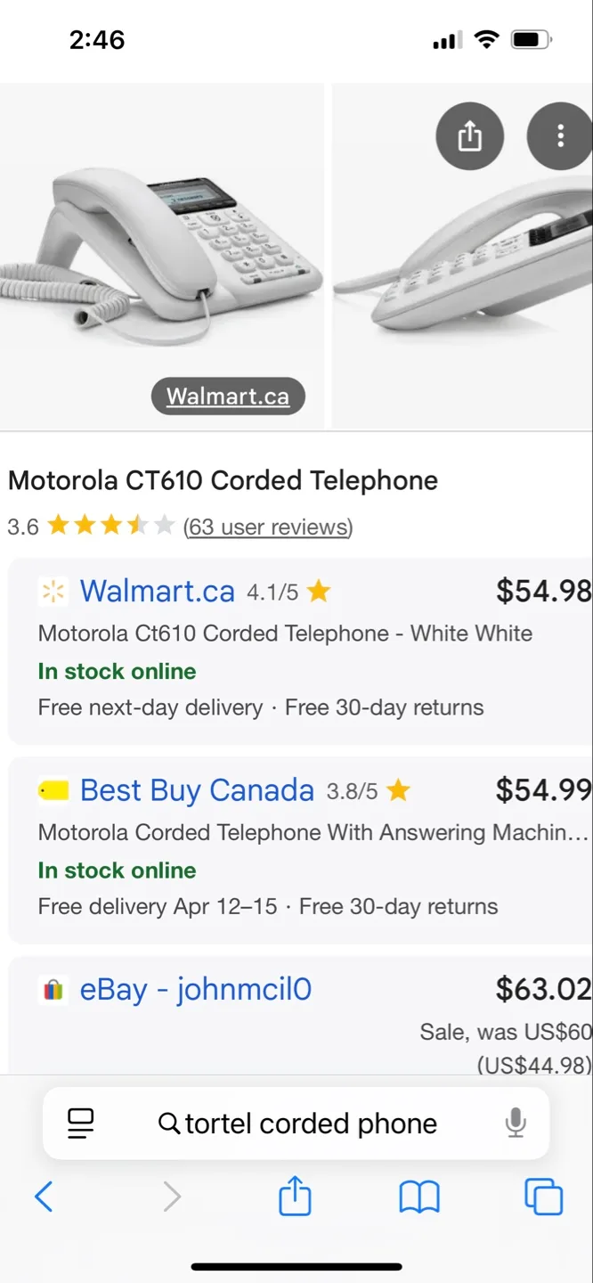Share the current page from Safari's toolbar

[x=294, y=1197]
